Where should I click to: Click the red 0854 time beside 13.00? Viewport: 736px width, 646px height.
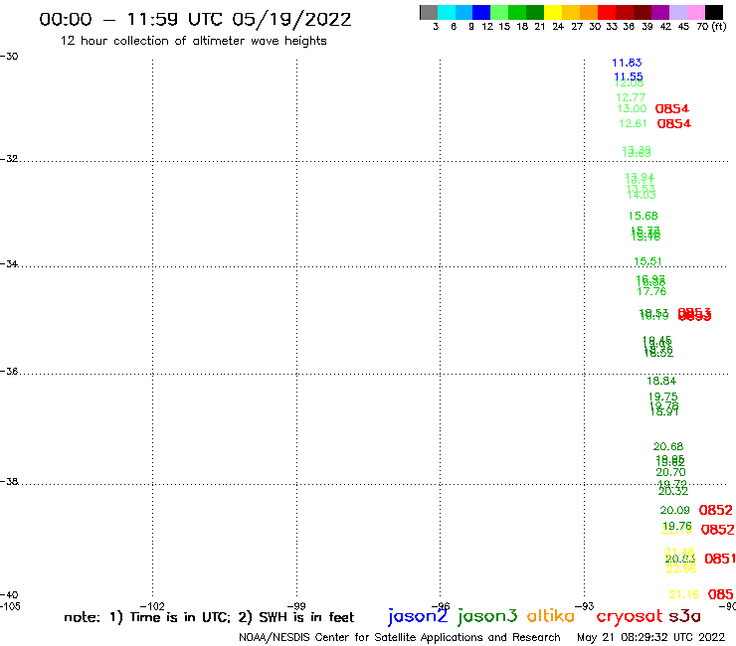[672, 109]
